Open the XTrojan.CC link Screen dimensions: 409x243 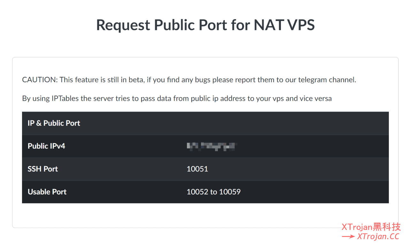pyautogui.click(x=379, y=237)
